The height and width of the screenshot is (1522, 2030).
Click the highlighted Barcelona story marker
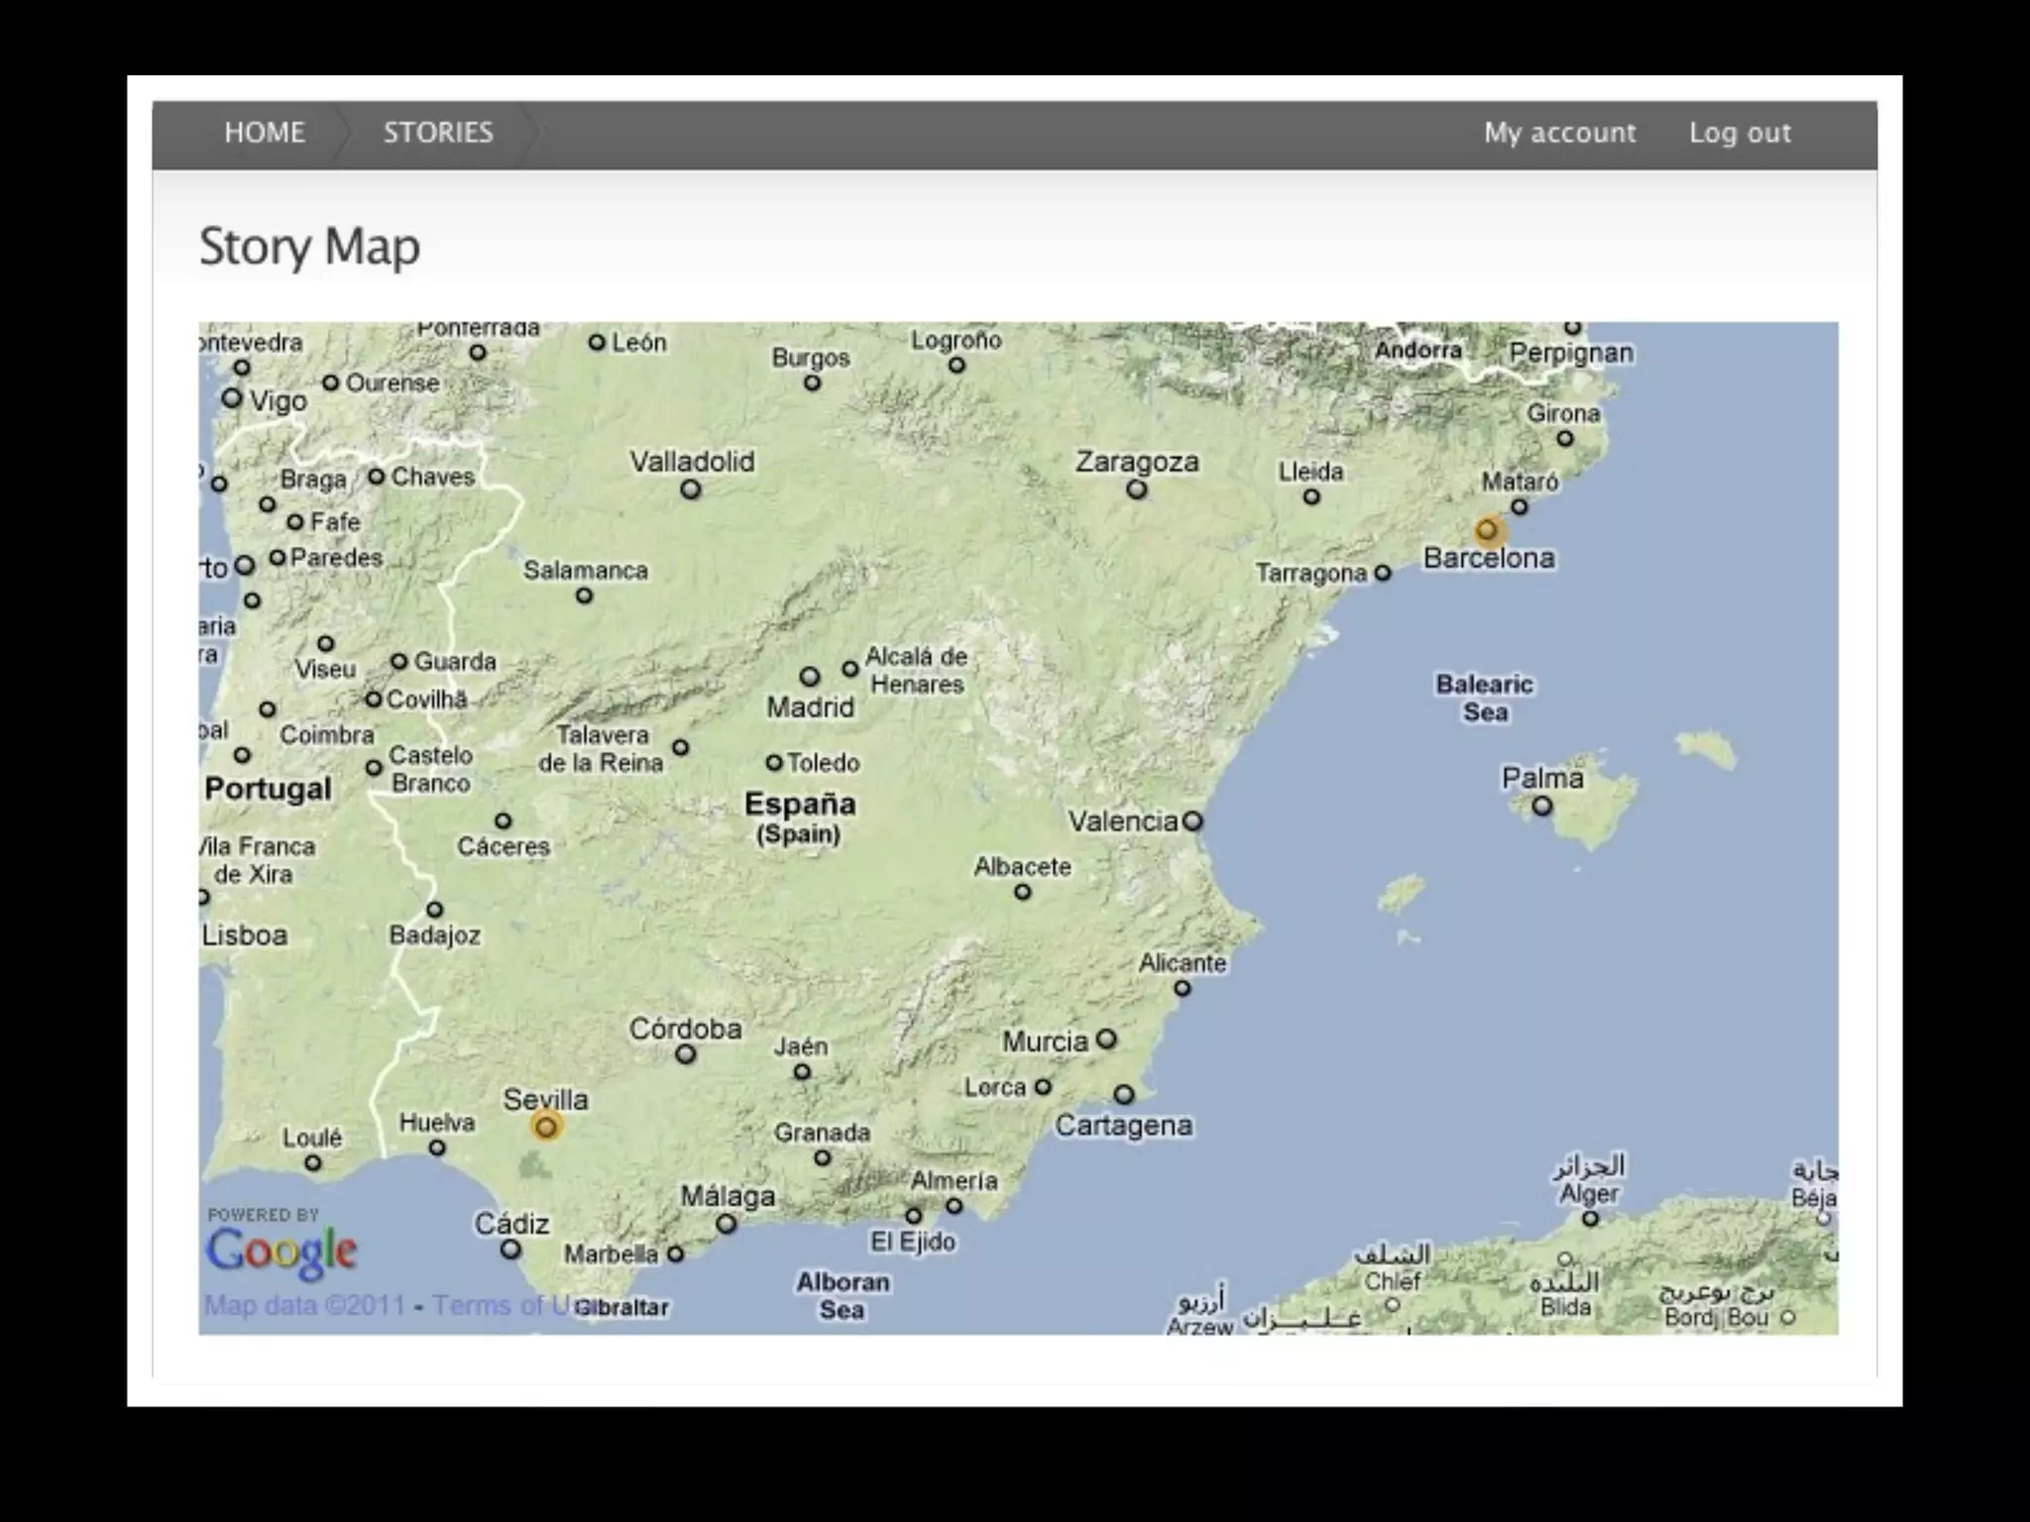click(1487, 531)
